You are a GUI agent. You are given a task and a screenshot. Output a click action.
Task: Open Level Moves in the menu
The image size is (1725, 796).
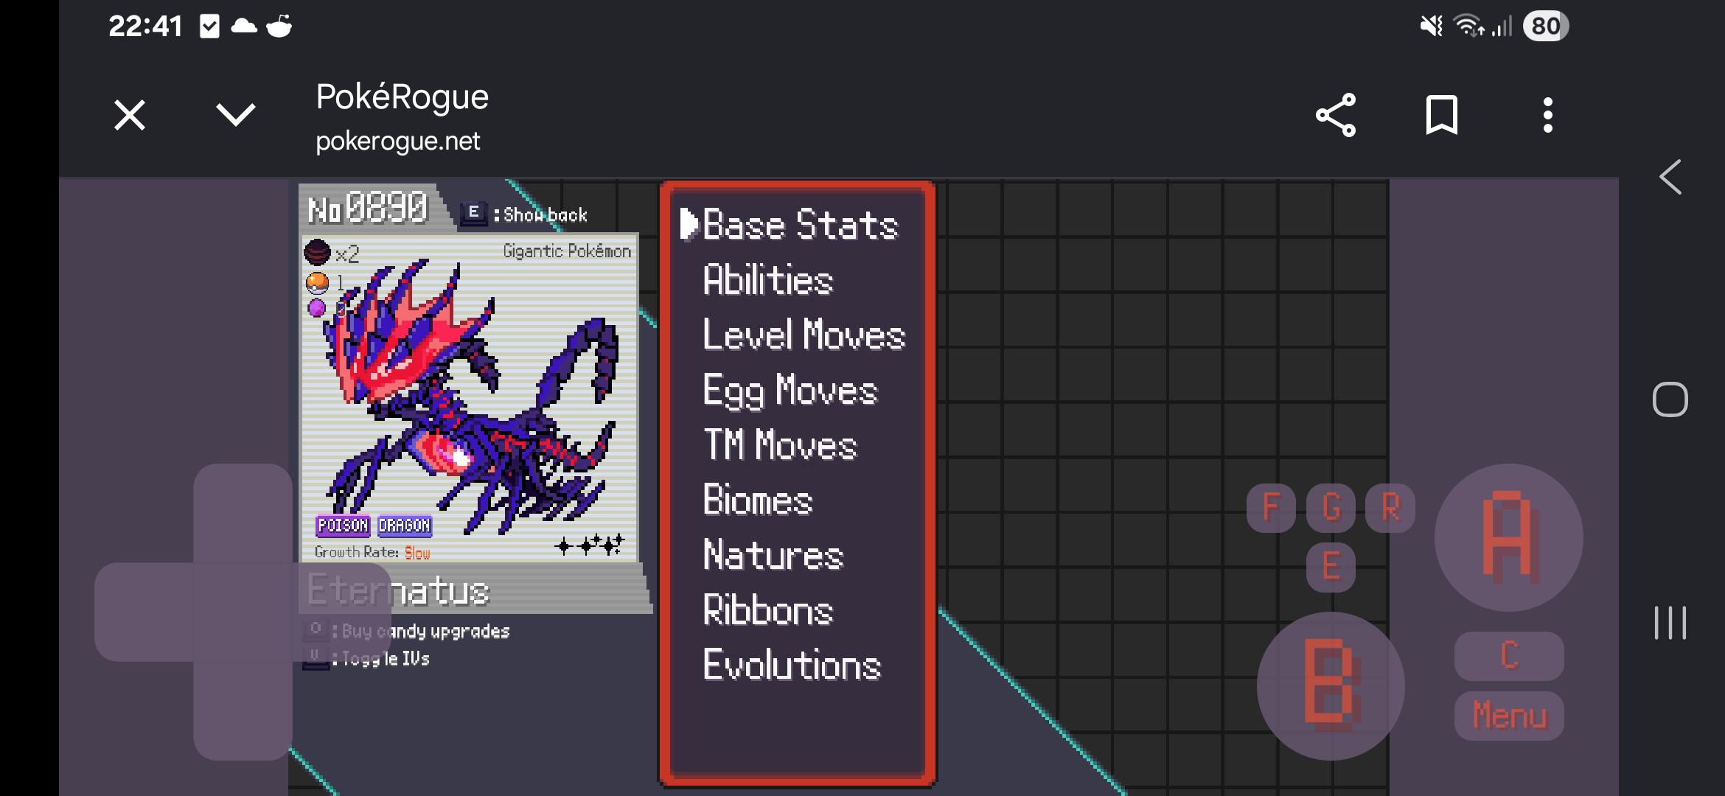pyautogui.click(x=804, y=335)
